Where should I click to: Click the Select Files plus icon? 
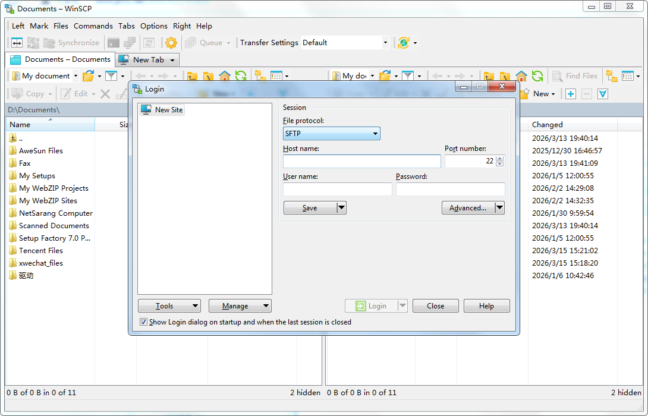coord(571,94)
